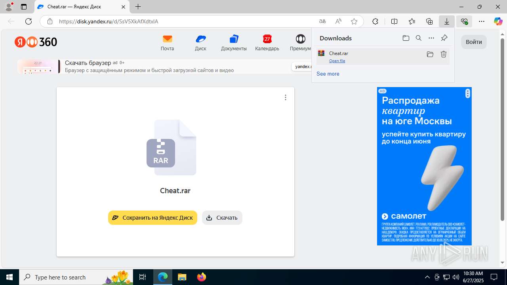
Task: Close the Cheat.rar browser tab
Action: point(123,7)
